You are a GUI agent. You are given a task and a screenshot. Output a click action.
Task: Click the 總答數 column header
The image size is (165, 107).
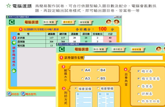point(63,34)
